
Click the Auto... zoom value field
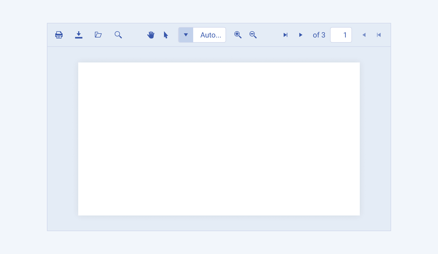(x=209, y=35)
